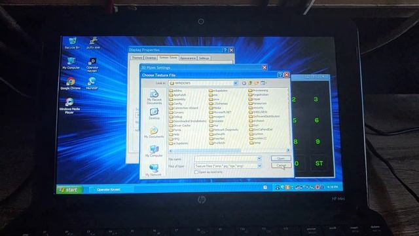Switch to the Appearance tab in Display Properties
This screenshot has height=236, width=419.
click(188, 58)
